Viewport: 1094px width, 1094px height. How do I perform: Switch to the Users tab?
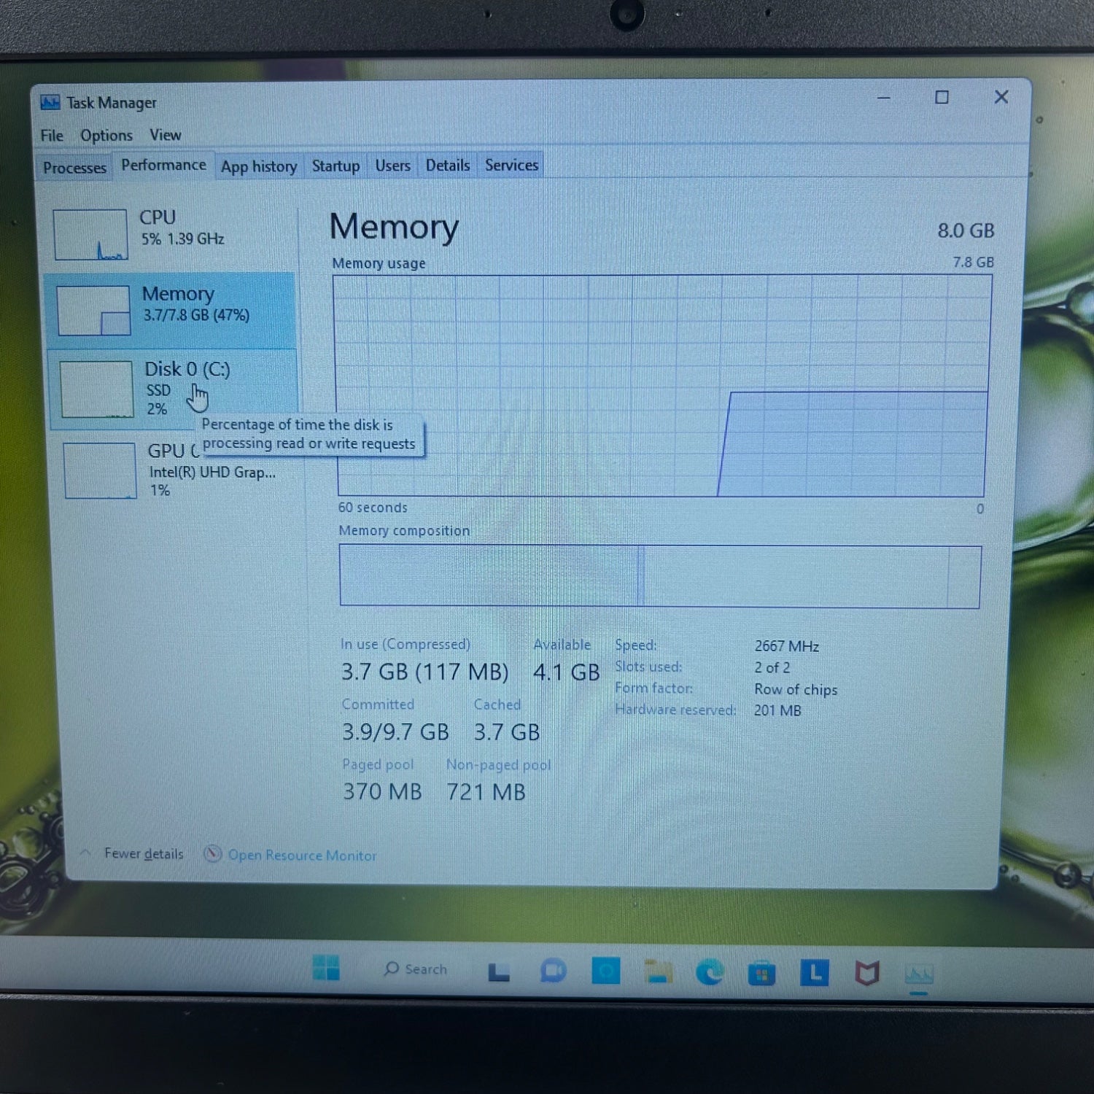[392, 166]
